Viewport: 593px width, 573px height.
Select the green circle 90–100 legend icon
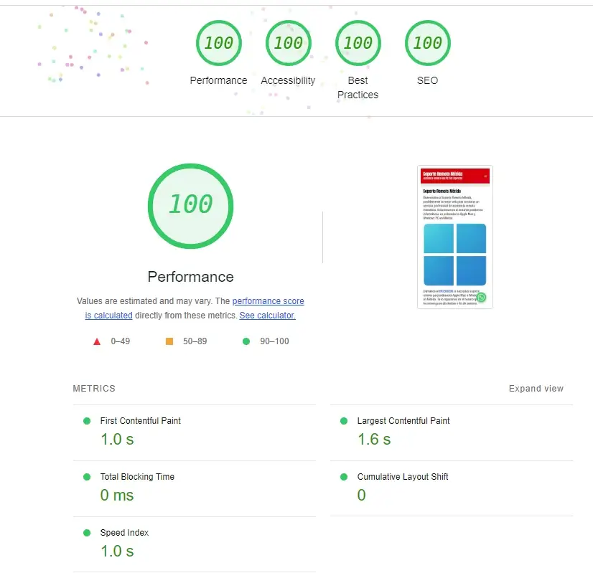point(246,341)
